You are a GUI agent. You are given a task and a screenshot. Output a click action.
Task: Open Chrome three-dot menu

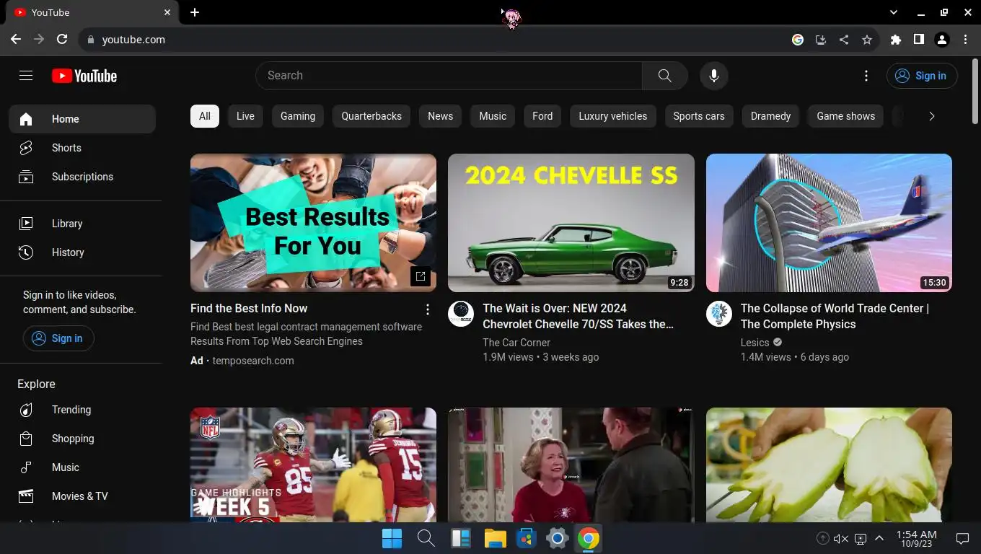pos(965,40)
